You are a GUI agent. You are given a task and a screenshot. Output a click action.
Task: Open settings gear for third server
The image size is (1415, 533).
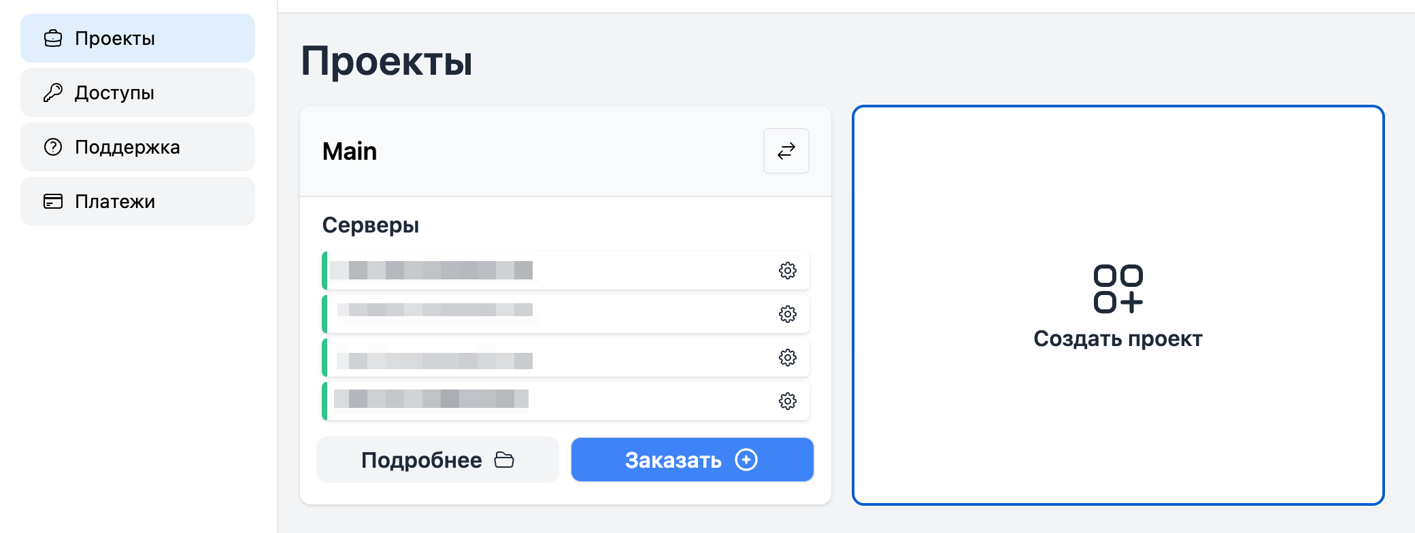(x=787, y=358)
